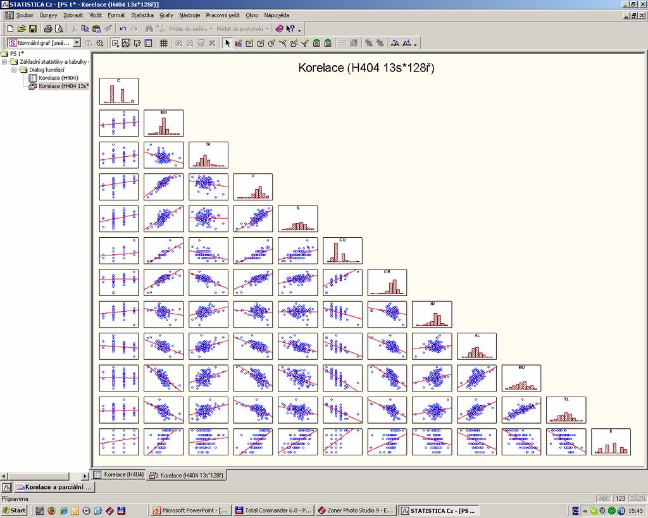648x518 pixels.
Task: Click the tree panel's left scroll arrow
Action: [x=4, y=476]
